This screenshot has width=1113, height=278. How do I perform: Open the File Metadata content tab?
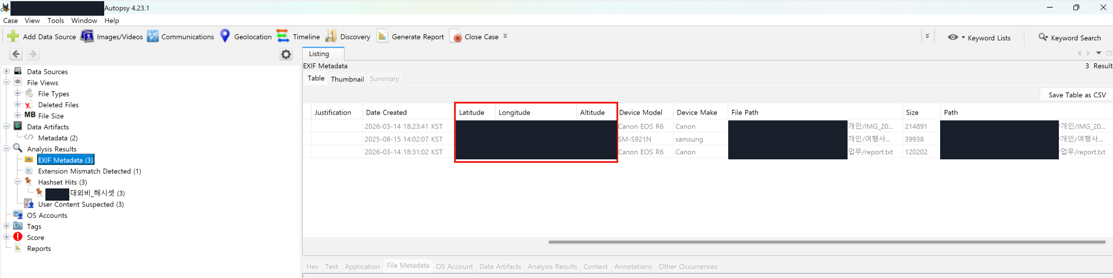click(x=408, y=266)
